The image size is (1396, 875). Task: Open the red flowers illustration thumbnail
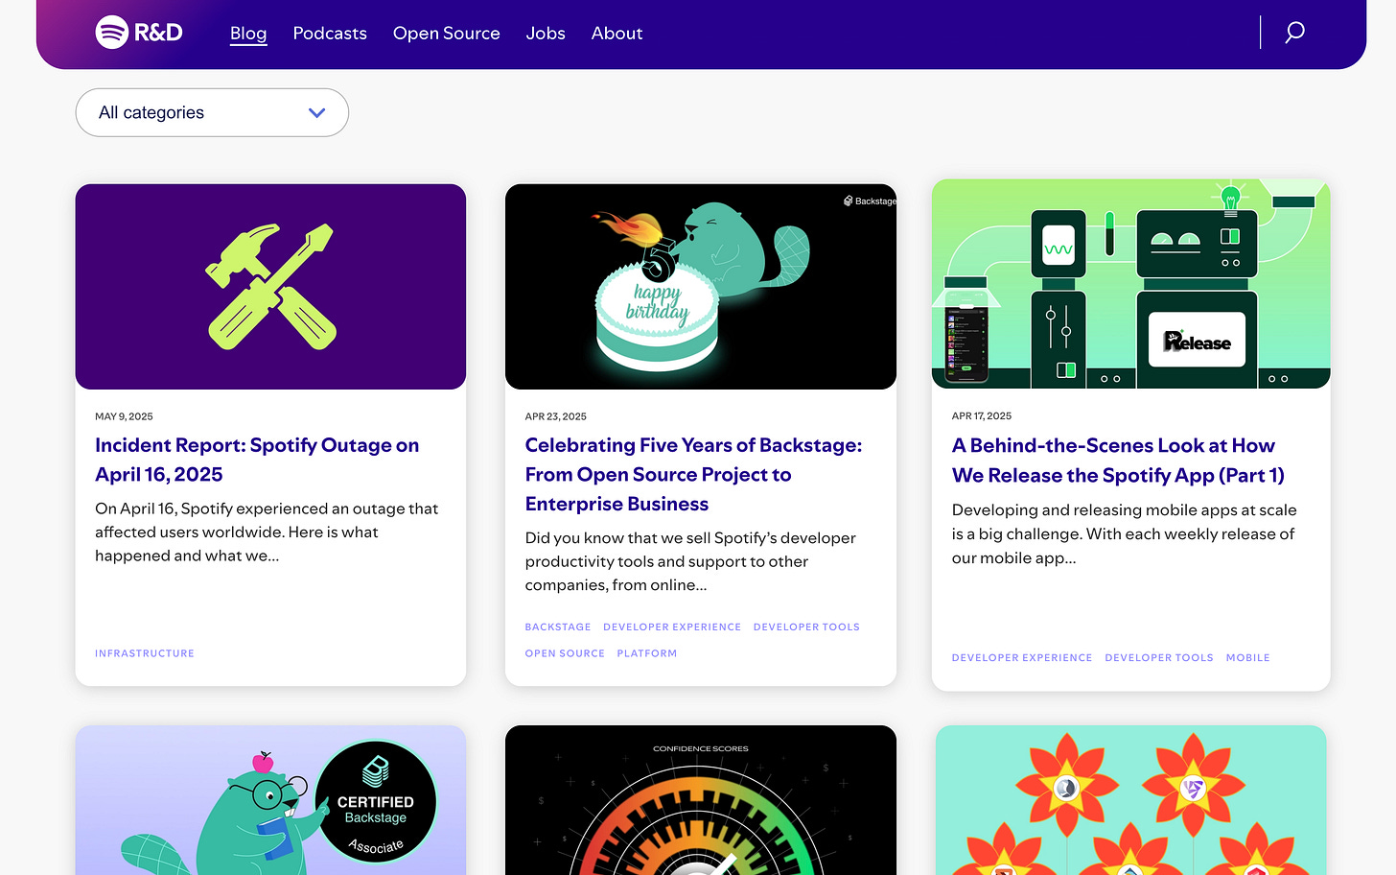[1131, 800]
